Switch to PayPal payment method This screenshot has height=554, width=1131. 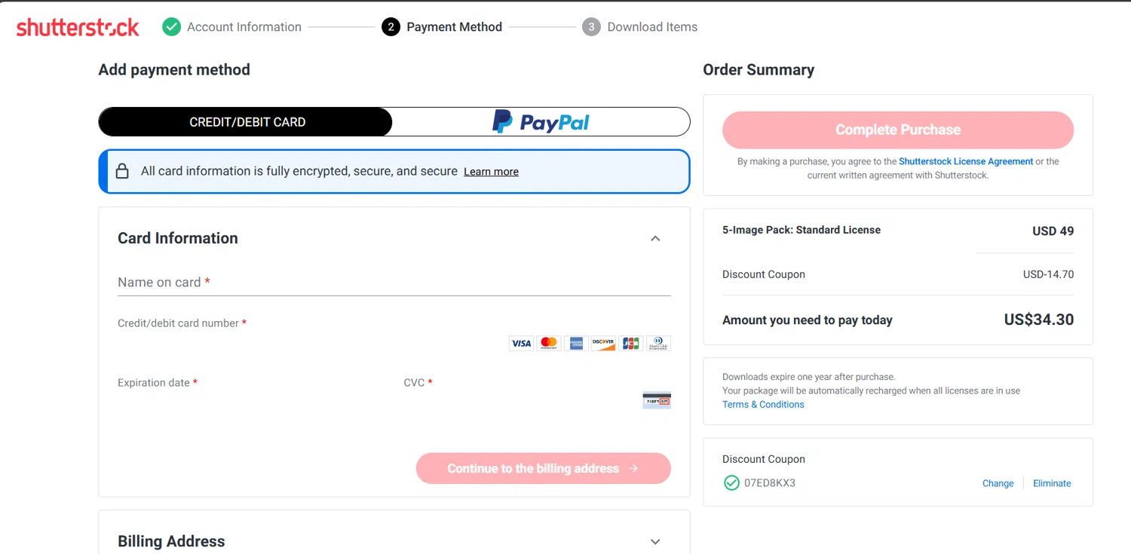541,122
